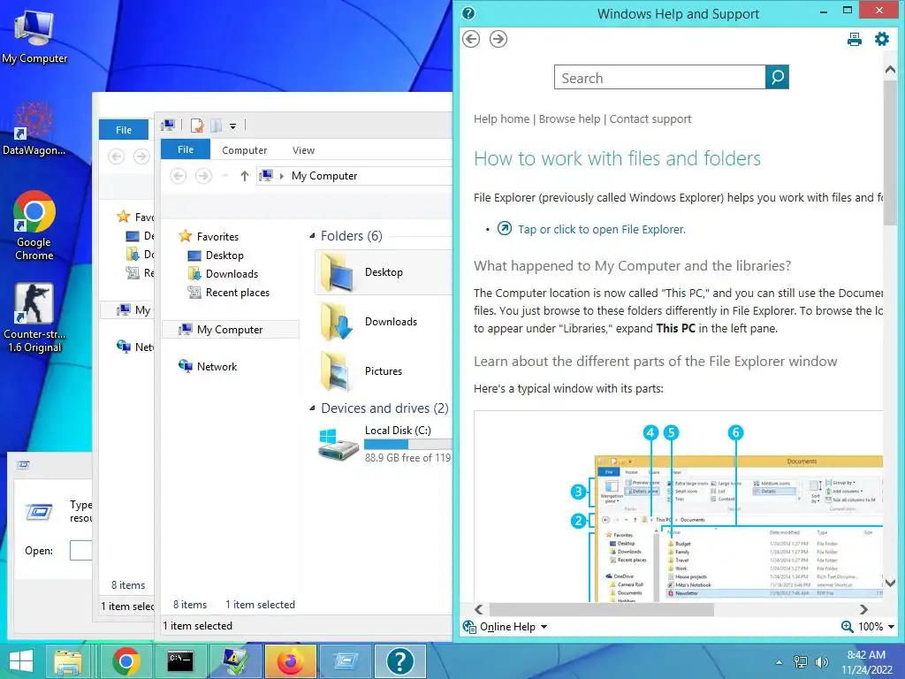This screenshot has height=679, width=905.
Task: Select Network in the navigation pane
Action: (x=217, y=367)
